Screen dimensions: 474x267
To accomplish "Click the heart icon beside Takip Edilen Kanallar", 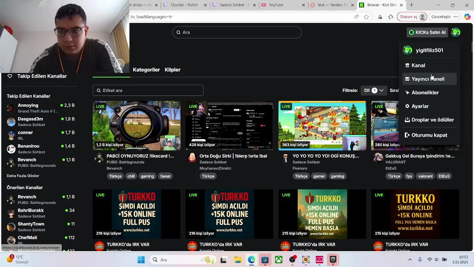I will click(10, 76).
